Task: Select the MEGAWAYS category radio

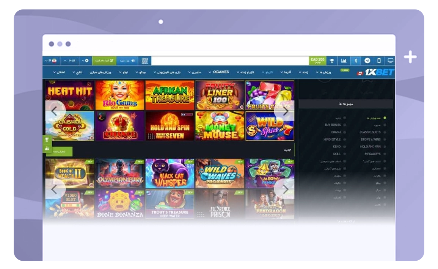Action: (x=385, y=154)
